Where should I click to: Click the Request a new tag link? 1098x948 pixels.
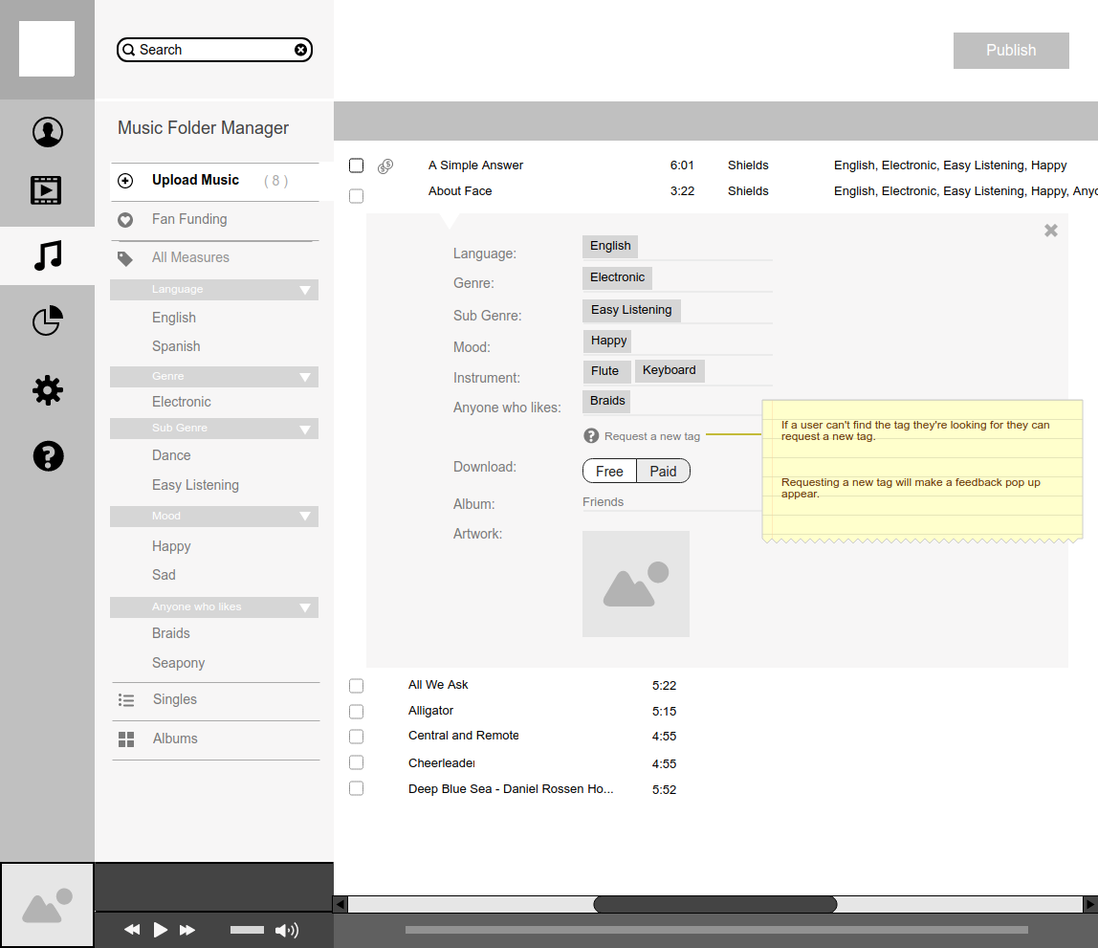point(652,436)
